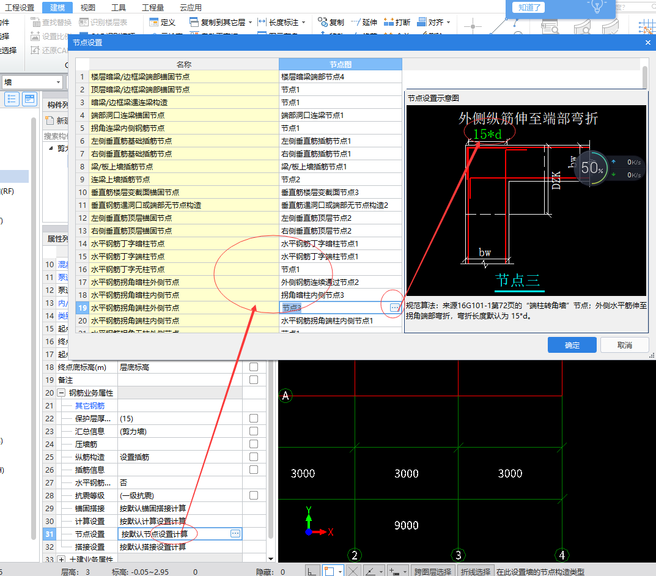Open the 对齐 dropdown arrow
Viewport: 656px width, 576px height.
coord(448,23)
